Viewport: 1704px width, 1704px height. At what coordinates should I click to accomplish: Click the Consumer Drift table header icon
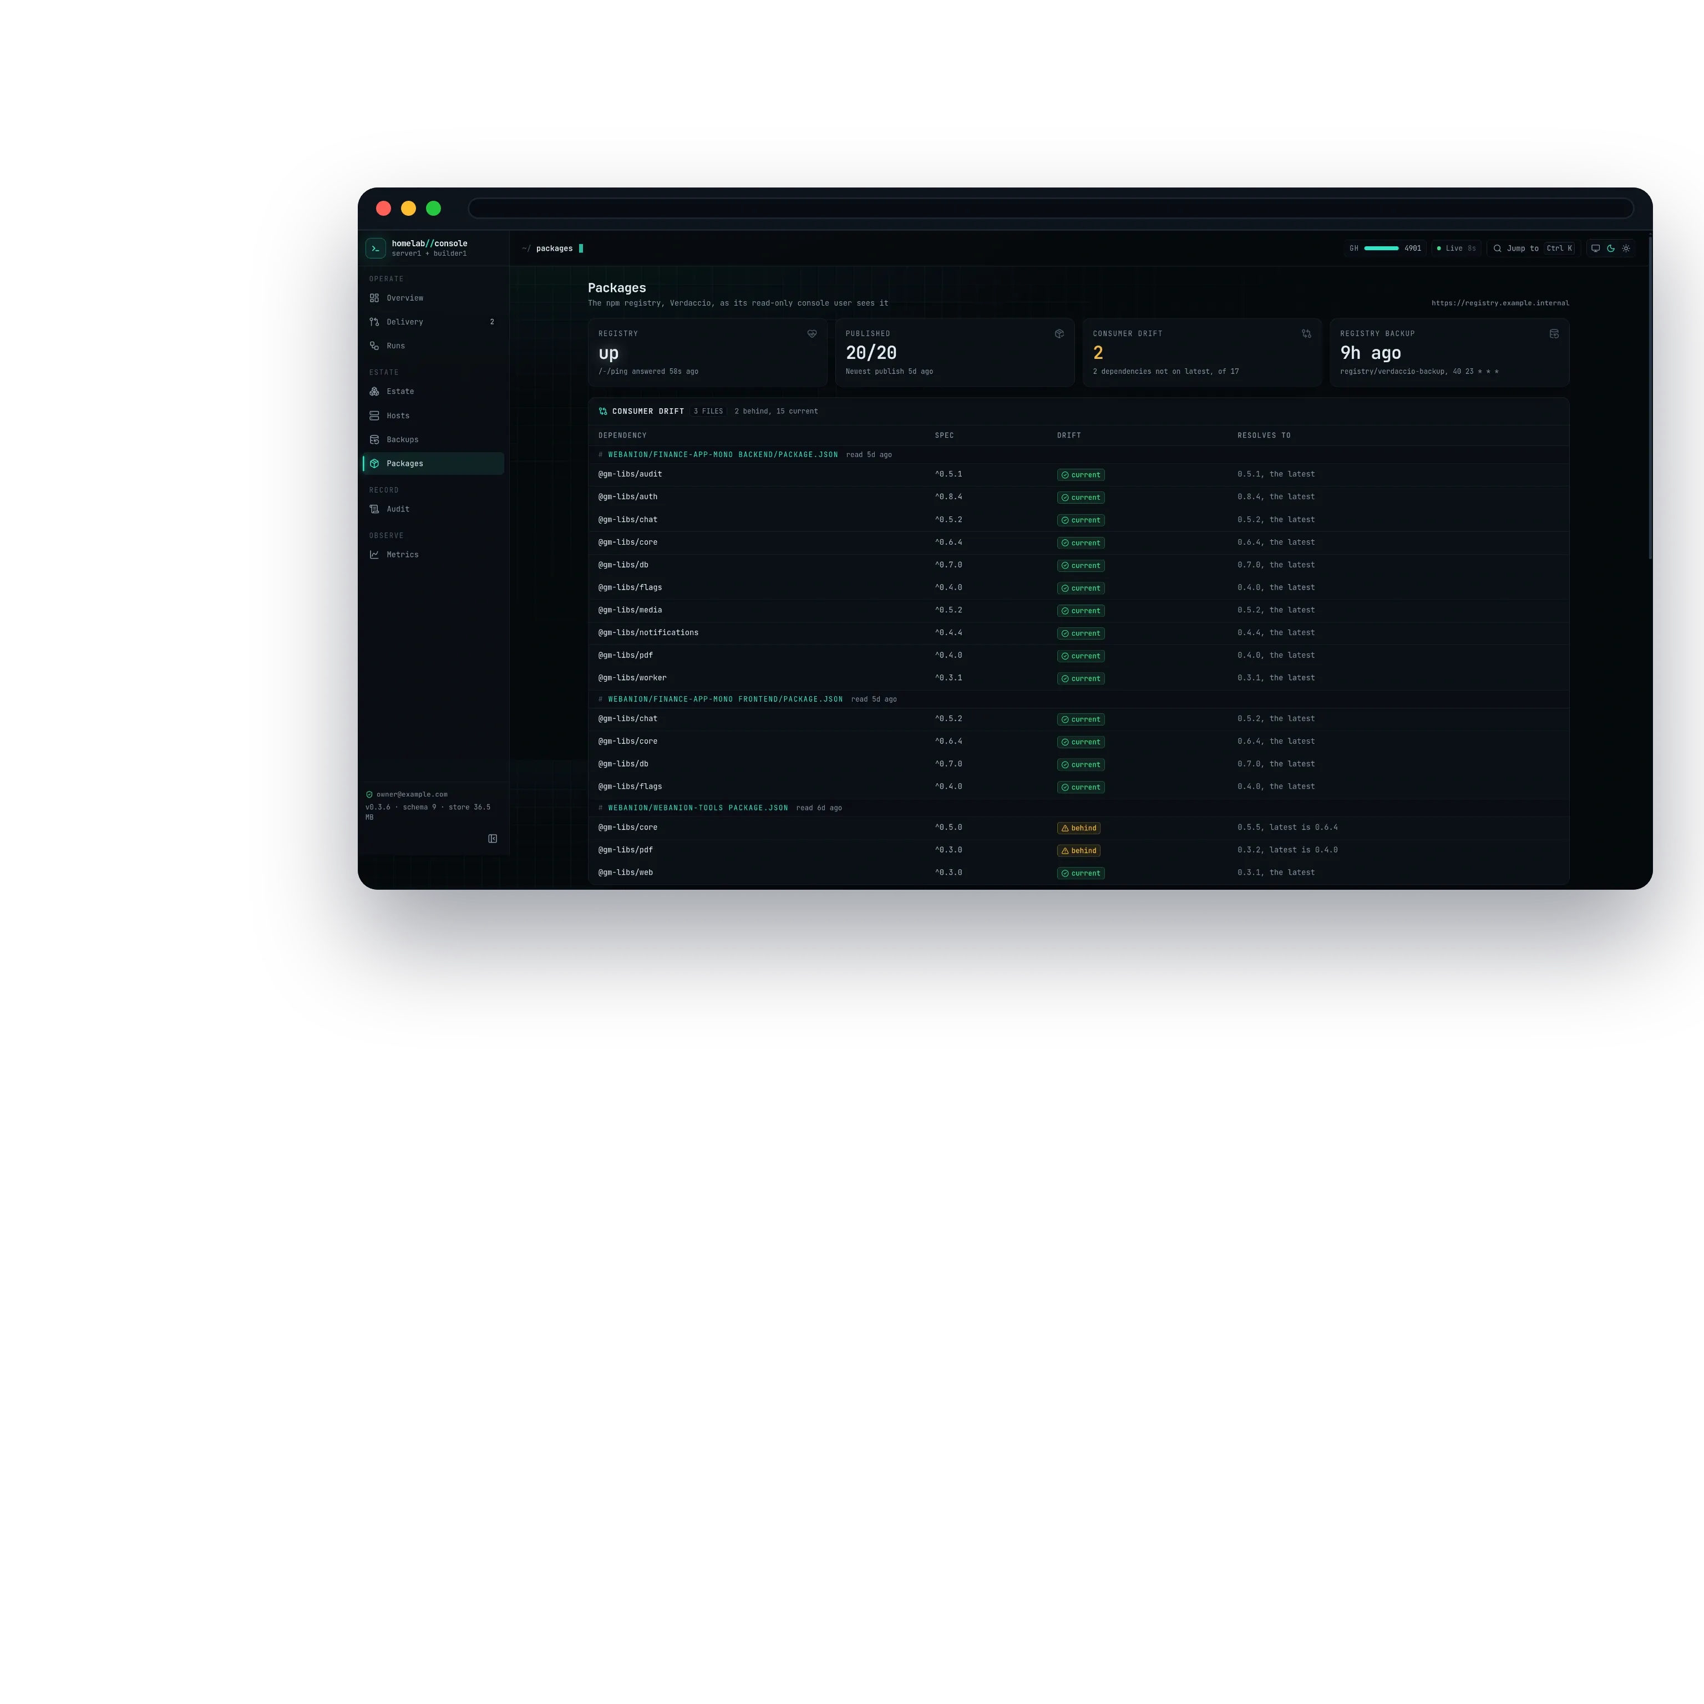[603, 411]
